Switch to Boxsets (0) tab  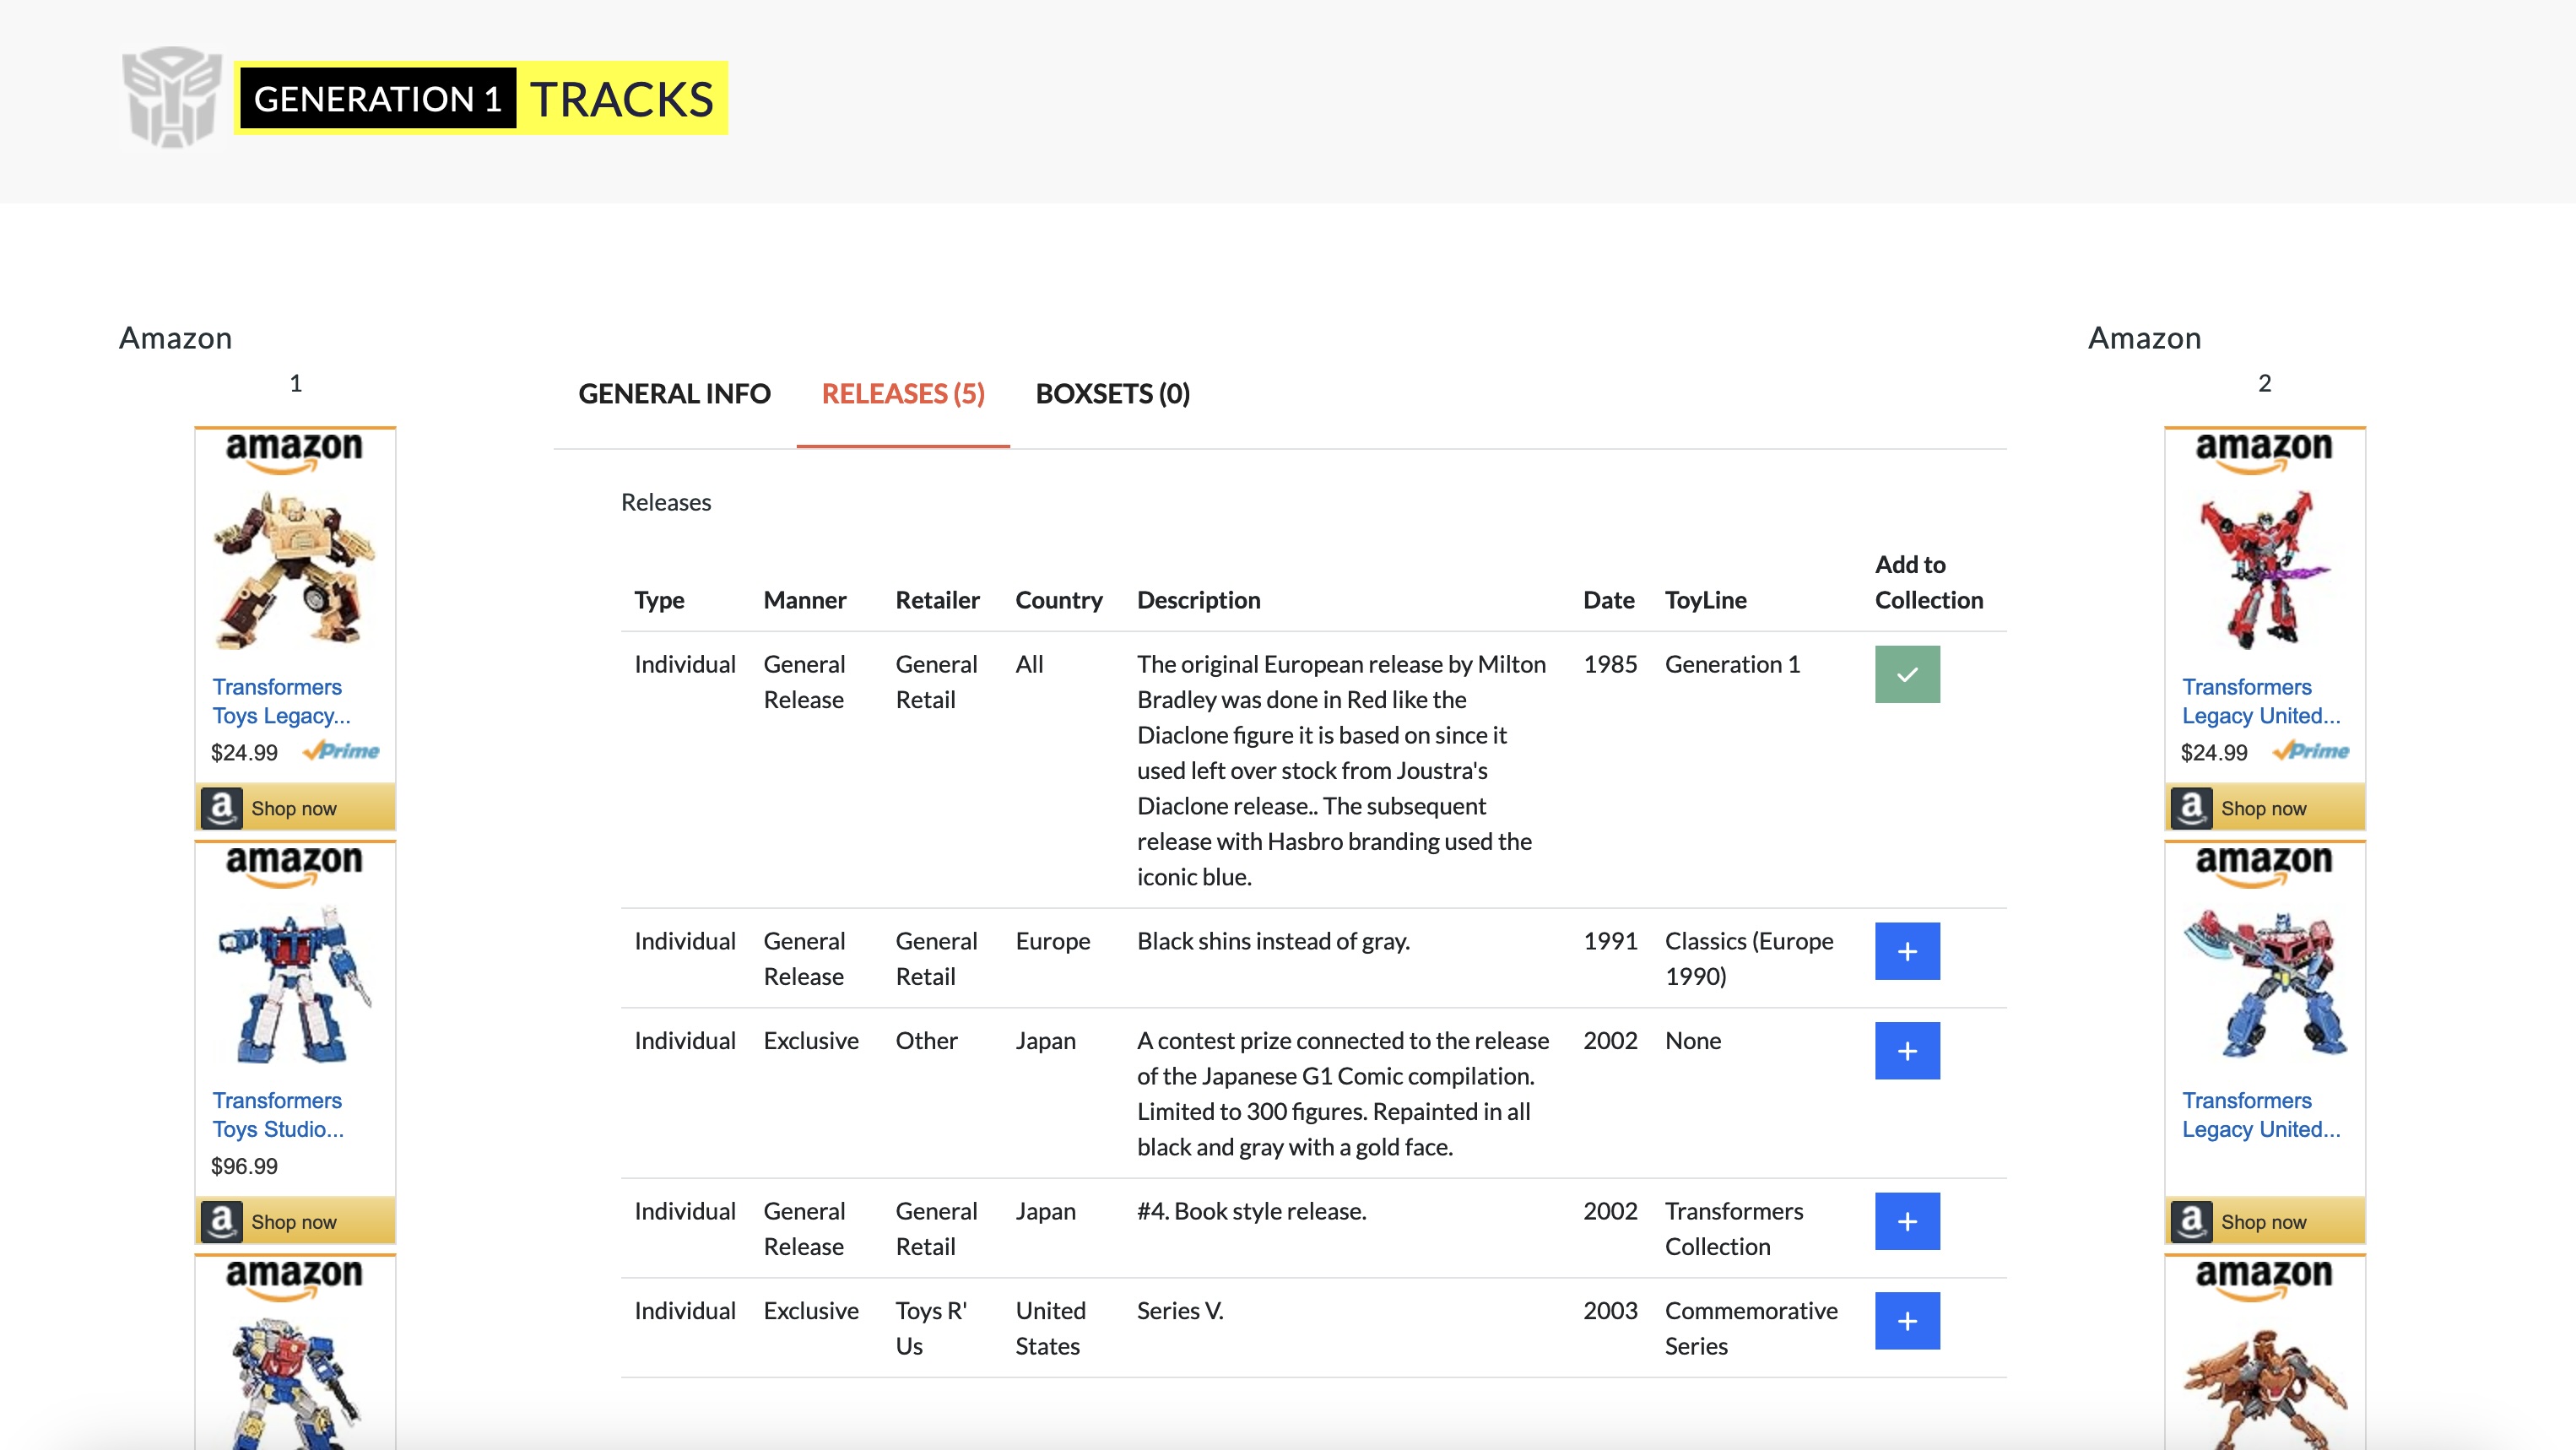pyautogui.click(x=1112, y=394)
